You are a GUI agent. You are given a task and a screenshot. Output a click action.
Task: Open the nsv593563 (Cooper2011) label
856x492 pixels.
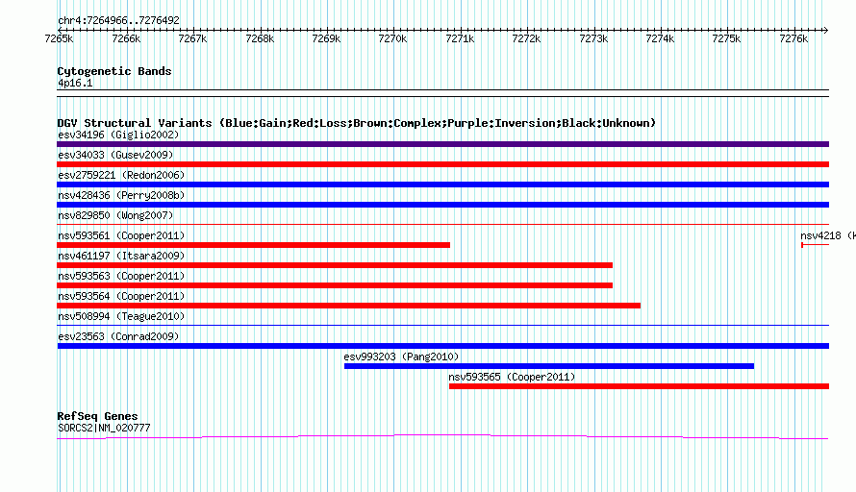click(x=121, y=276)
